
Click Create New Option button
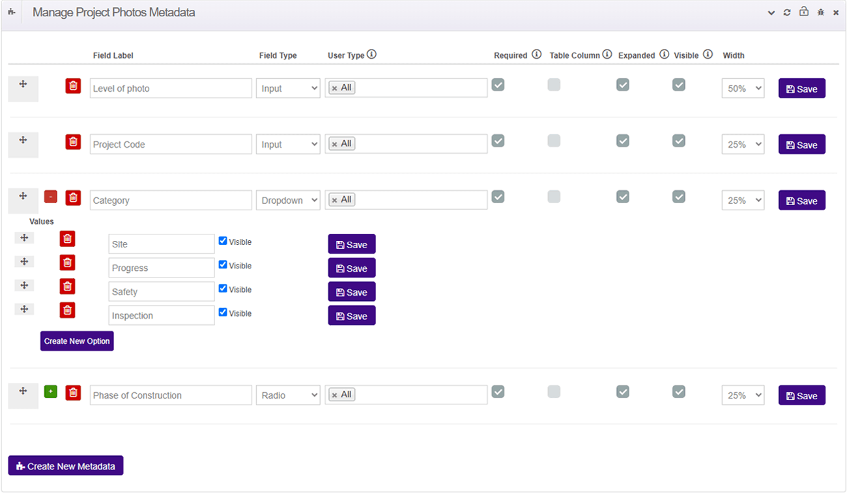[77, 341]
